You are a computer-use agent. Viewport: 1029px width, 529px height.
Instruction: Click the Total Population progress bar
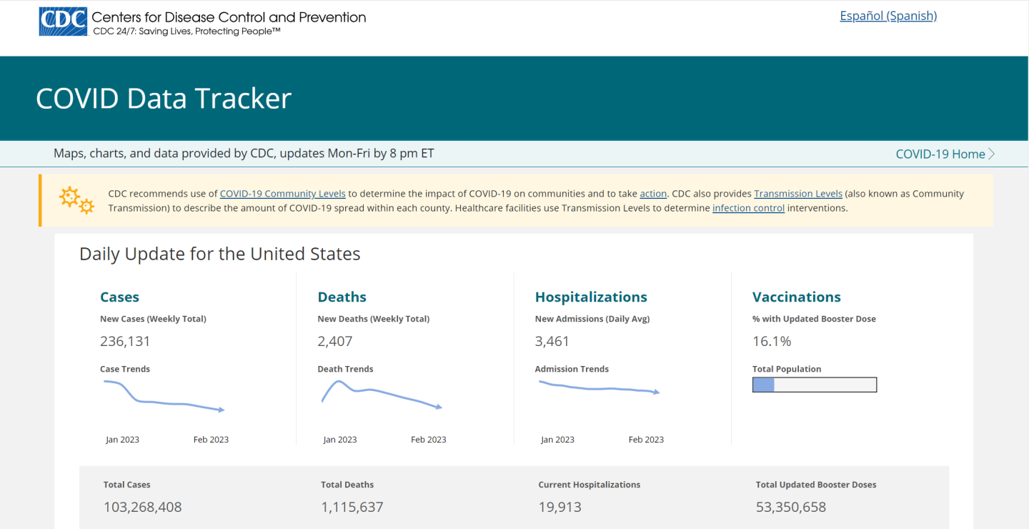tap(815, 385)
